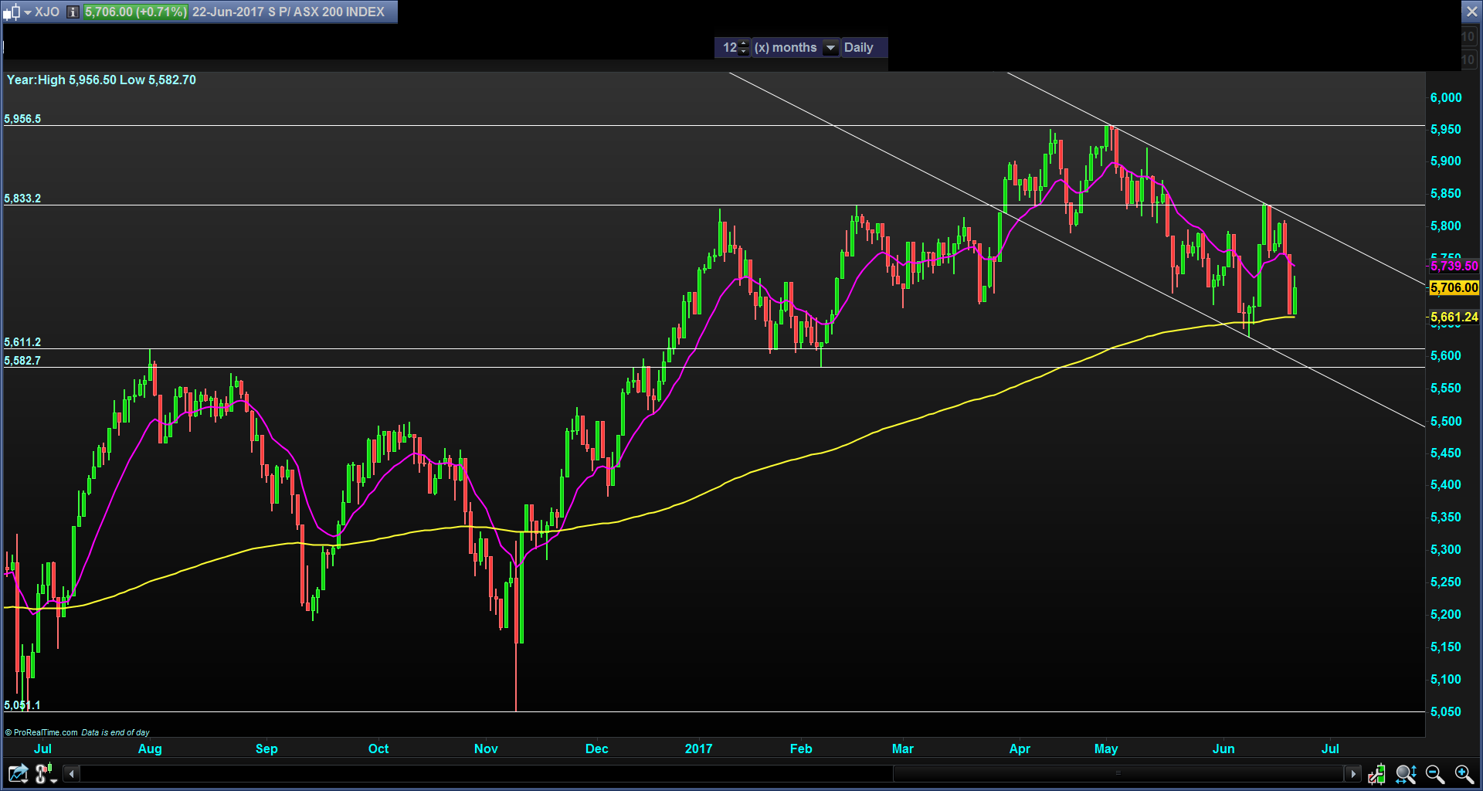This screenshot has height=791, width=1483.
Task: Click the Nov label on time axis
Action: click(x=486, y=749)
